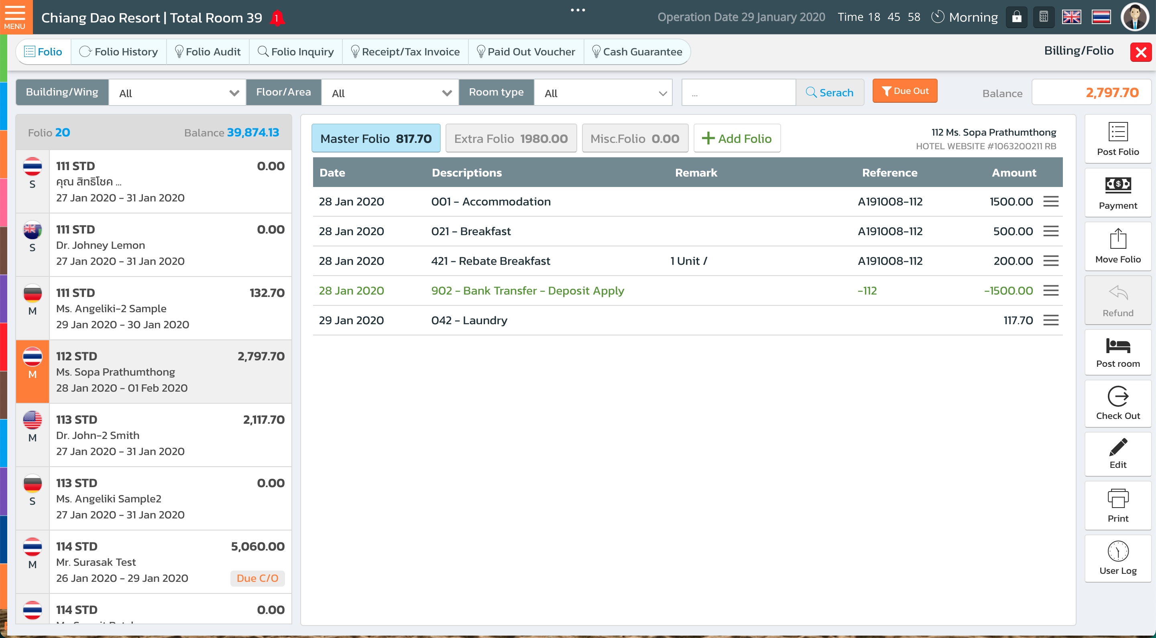The height and width of the screenshot is (638, 1156).
Task: Click the Move Folio action
Action: point(1117,246)
